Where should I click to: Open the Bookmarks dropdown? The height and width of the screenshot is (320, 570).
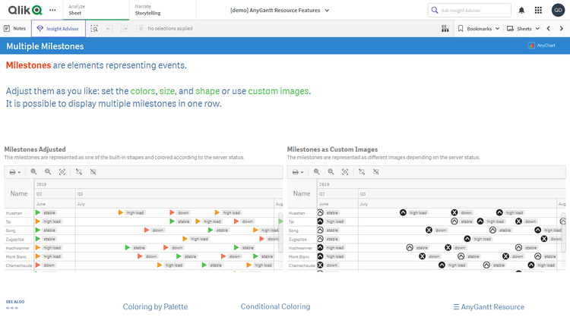[x=479, y=28]
